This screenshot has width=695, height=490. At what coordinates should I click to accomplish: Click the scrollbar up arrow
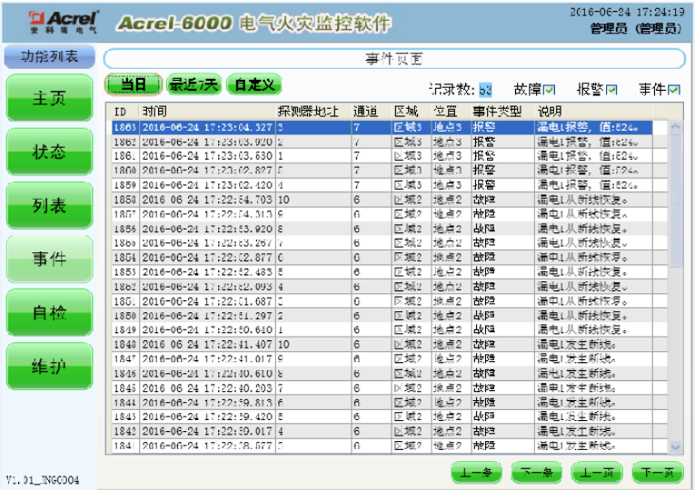point(676,127)
